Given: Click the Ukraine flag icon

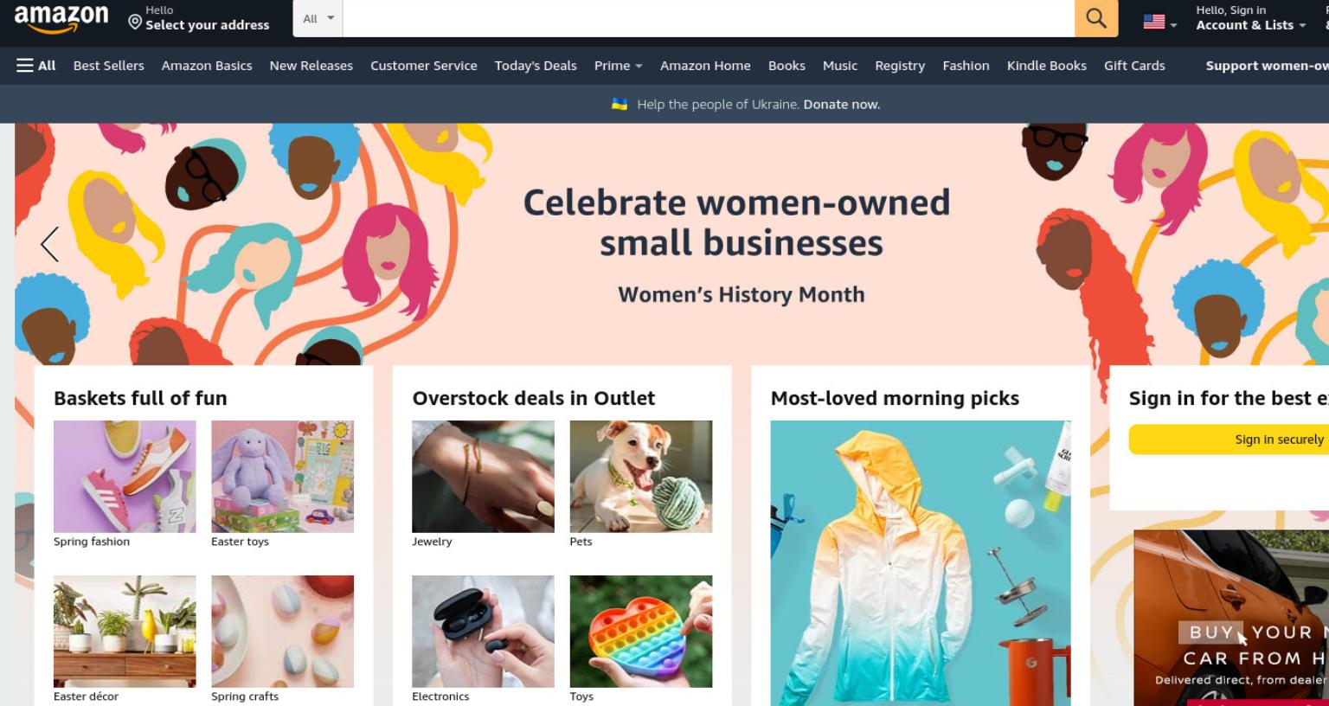Looking at the screenshot, I should [620, 104].
